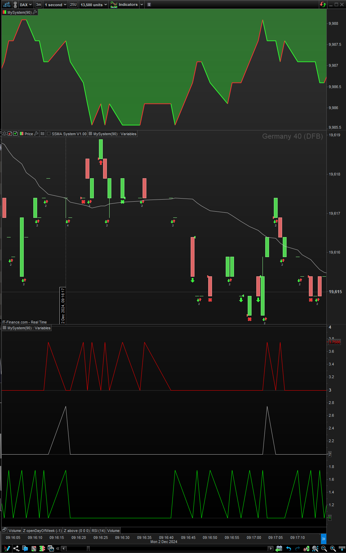The height and width of the screenshot is (553, 346).
Task: Click the red-green color swatch beside MySystem(90)
Action: (x=4, y=12)
